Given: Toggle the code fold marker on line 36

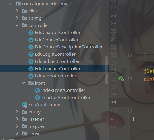Looking at the screenshot, I should click(130, 79).
